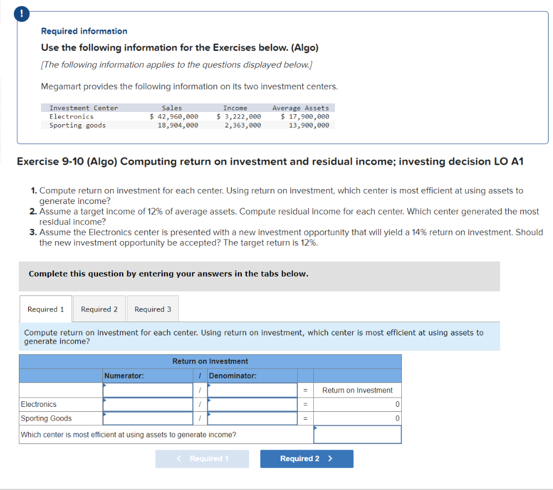
Task: Switch to the Required 1 tab
Action: [x=46, y=309]
